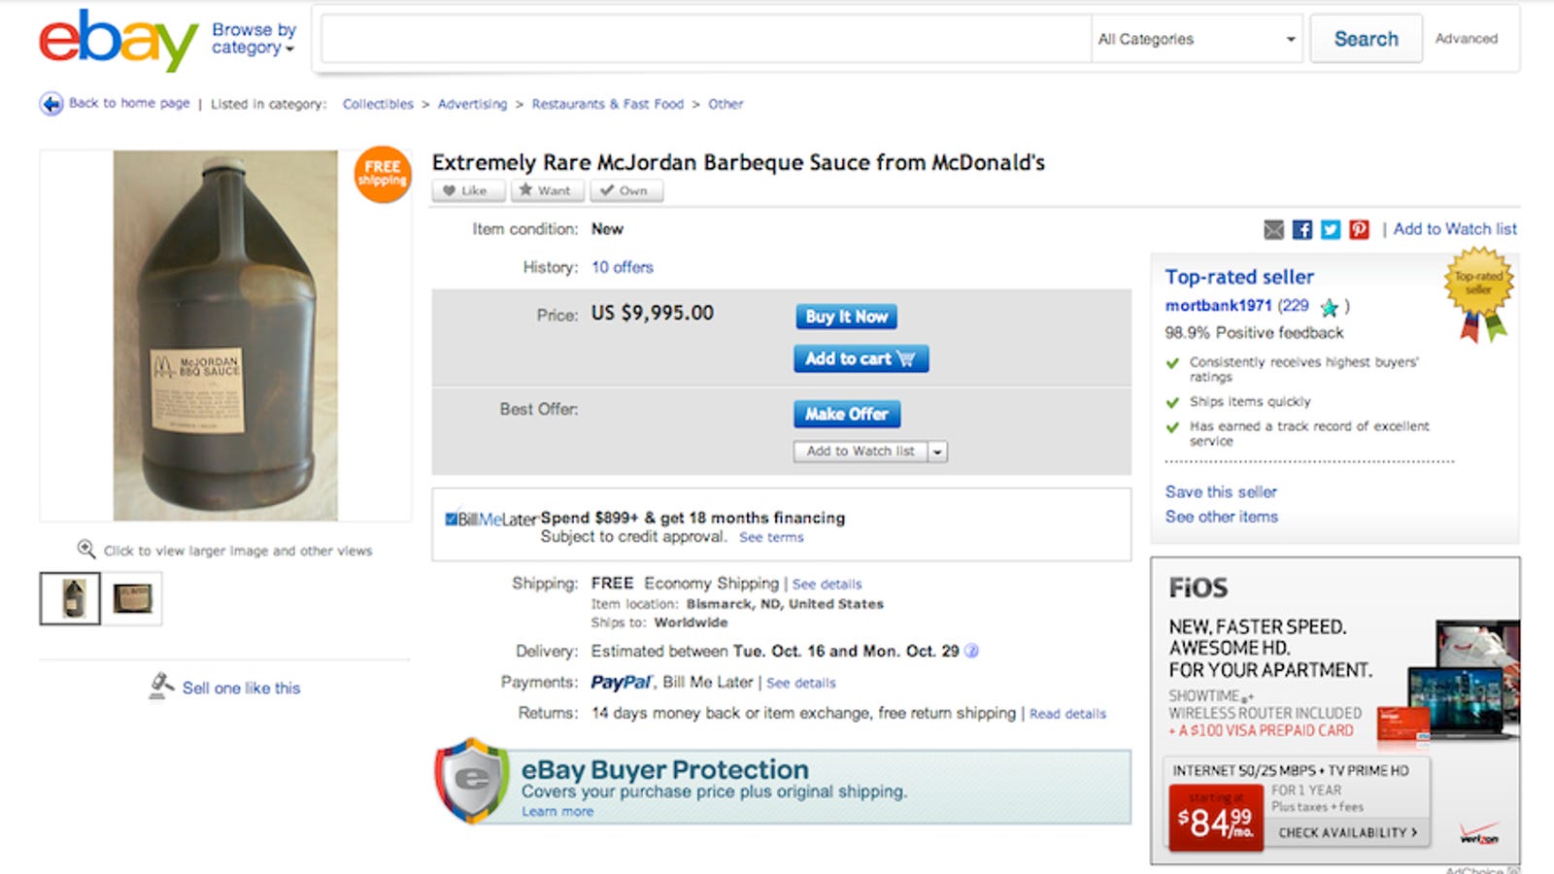Select the second product thumbnail
Viewport: 1554px width, 874px height.
132,598
